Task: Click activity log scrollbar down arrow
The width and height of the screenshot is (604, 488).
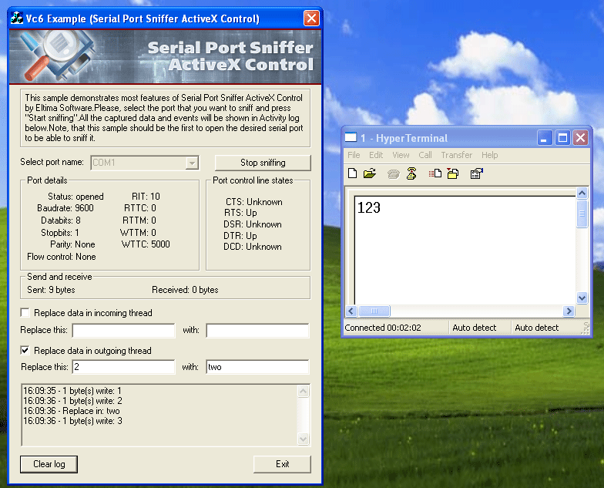Action: [304, 439]
